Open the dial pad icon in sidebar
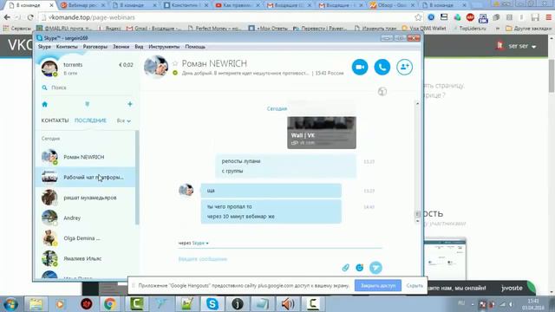Image resolution: width=555 pixels, height=312 pixels. point(87,104)
